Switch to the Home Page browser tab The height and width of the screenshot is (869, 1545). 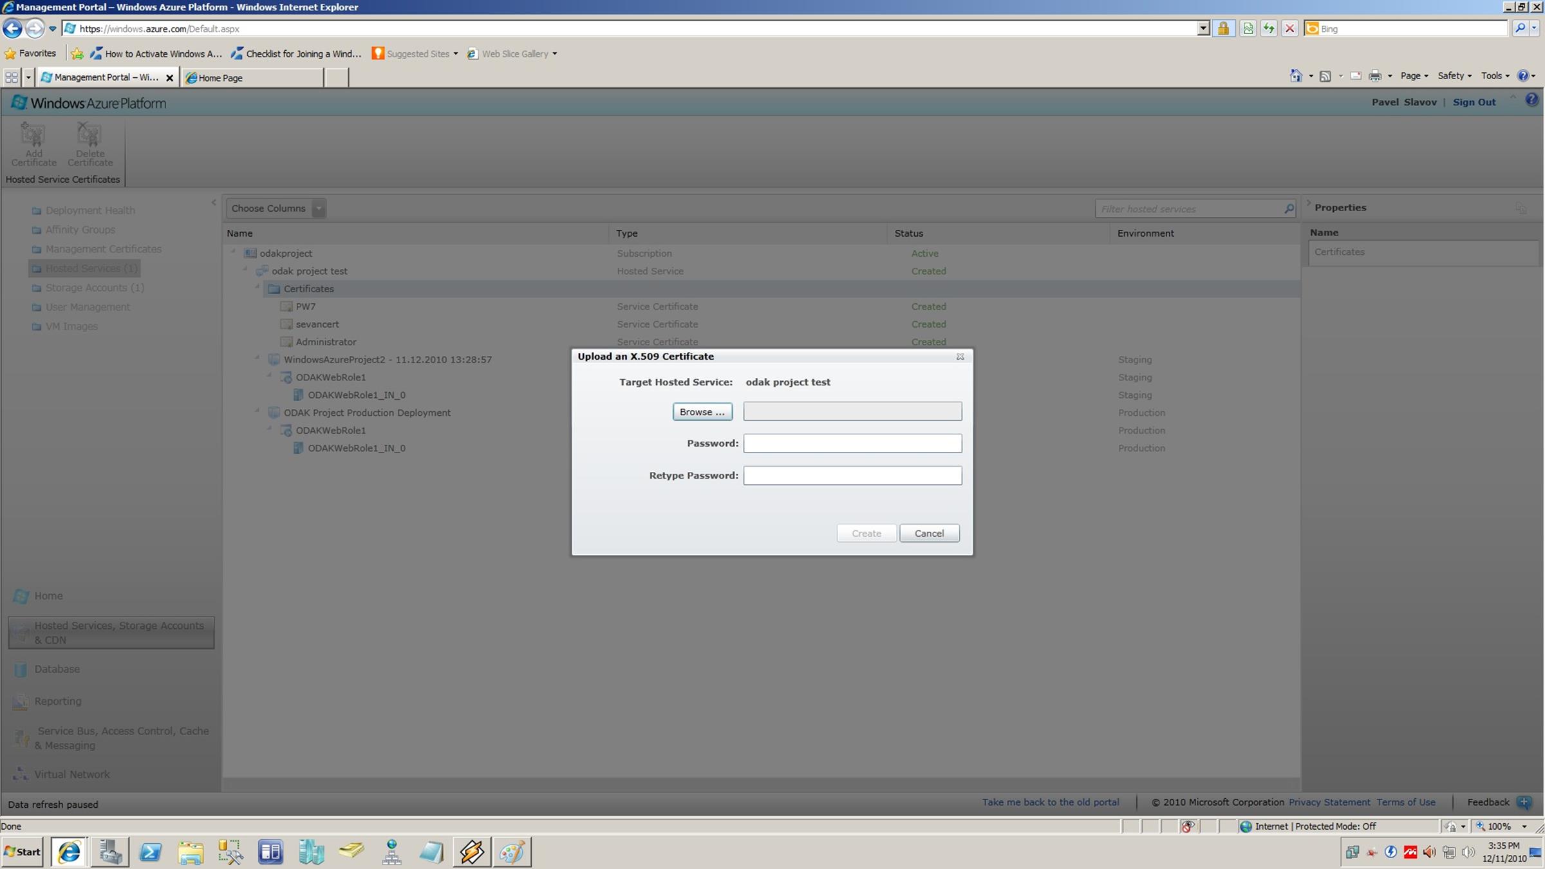tap(252, 78)
